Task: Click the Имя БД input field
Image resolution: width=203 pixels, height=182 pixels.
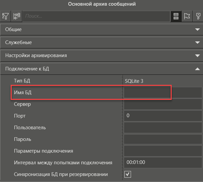Action: 163,93
